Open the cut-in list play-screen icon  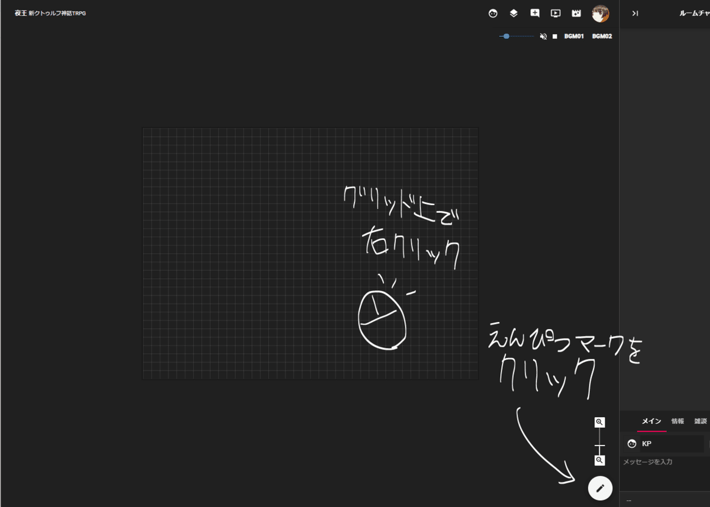pyautogui.click(x=556, y=13)
